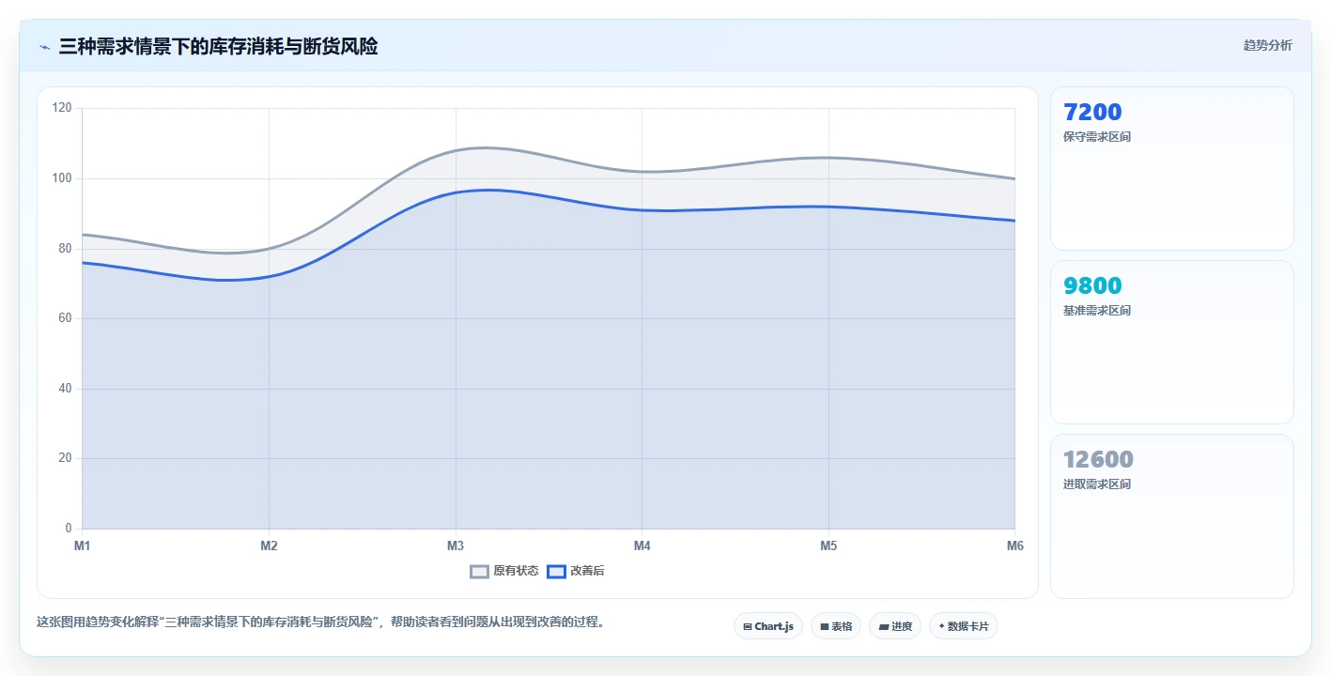Click the 80 y-axis value
The height and width of the screenshot is (676, 1331).
pyautogui.click(x=65, y=249)
